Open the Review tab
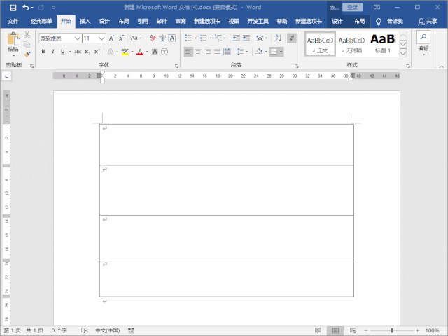This screenshot has width=448, height=336. point(181,22)
